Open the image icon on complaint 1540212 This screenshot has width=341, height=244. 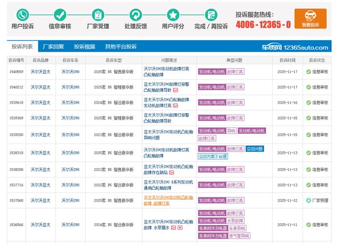coord(175,90)
